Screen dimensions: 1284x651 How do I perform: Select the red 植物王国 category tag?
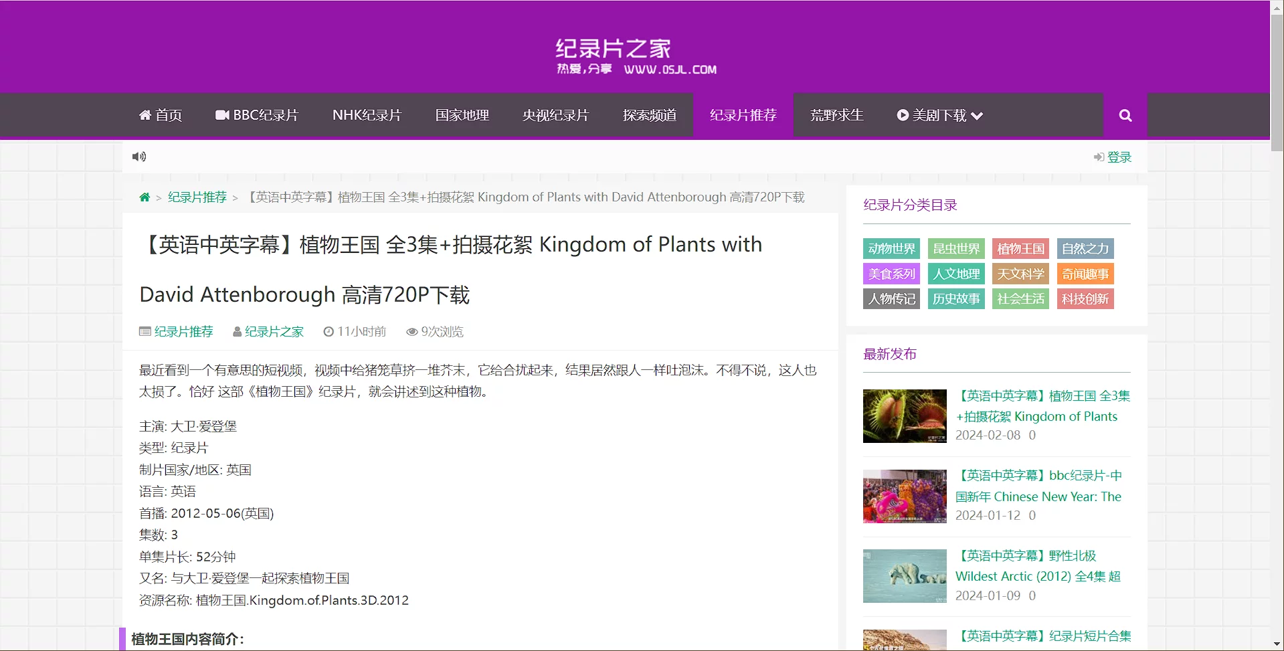tap(1020, 249)
